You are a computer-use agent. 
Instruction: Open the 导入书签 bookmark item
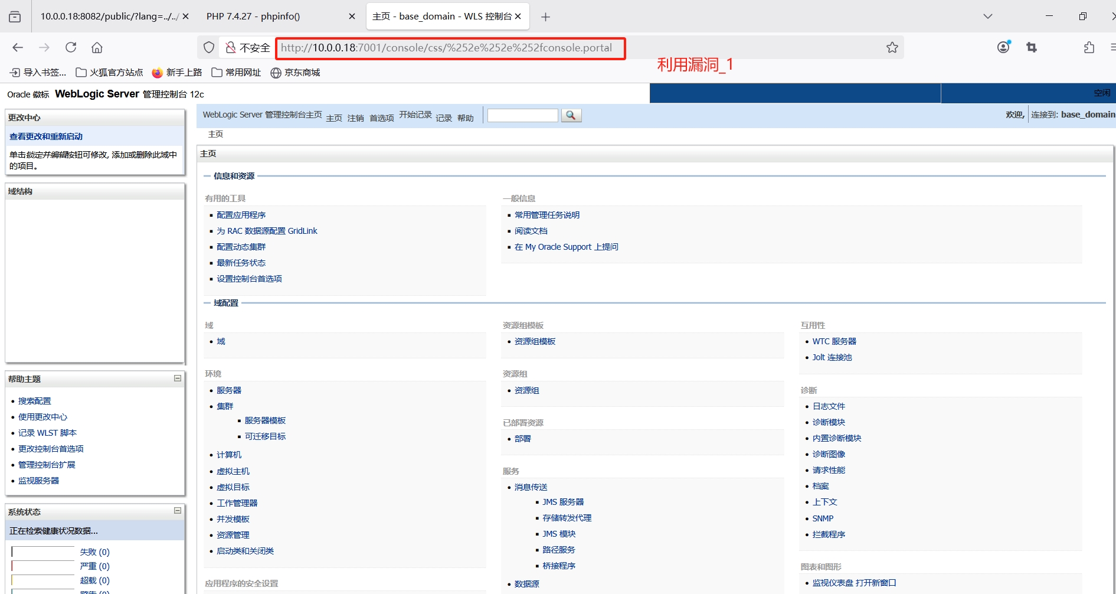(38, 73)
